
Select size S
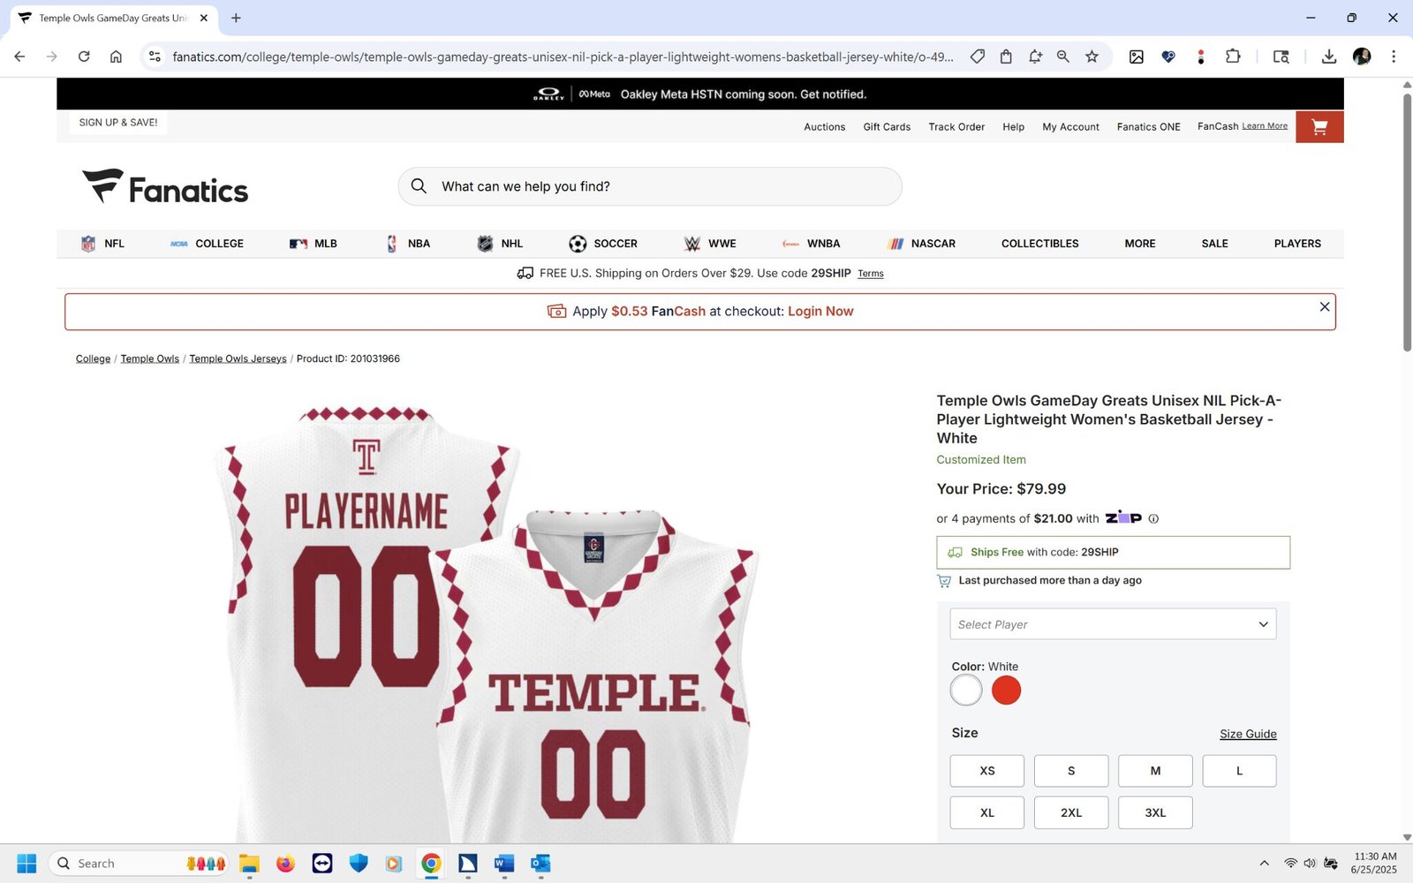[x=1071, y=771]
